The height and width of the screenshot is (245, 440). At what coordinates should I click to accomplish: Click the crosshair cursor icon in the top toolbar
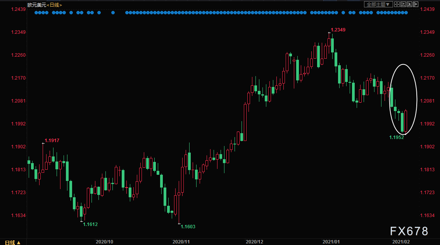(397, 4)
